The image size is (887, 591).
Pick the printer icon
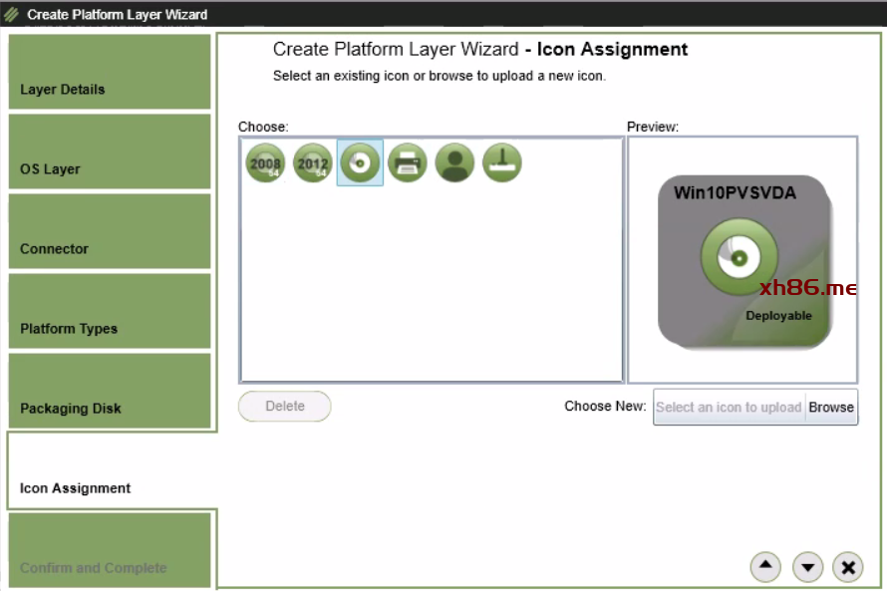408,162
